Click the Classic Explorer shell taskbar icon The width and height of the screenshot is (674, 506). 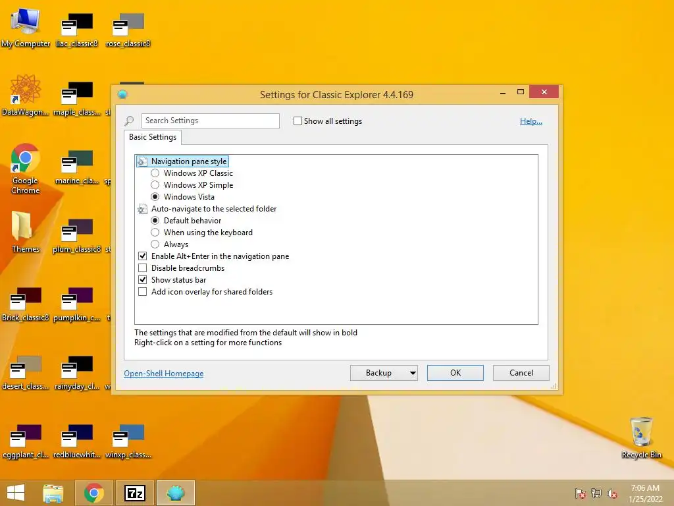click(175, 493)
